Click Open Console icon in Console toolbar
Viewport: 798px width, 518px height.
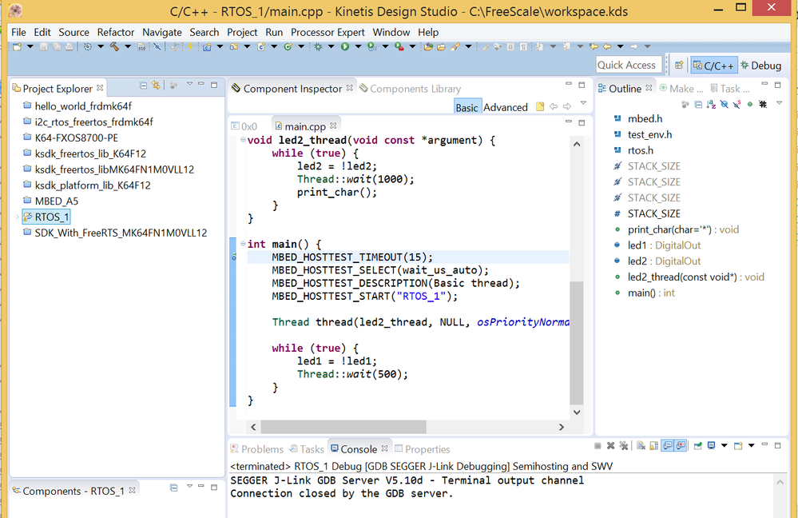point(738,446)
